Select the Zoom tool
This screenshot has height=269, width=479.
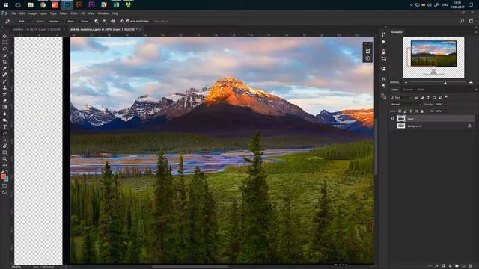(4, 159)
